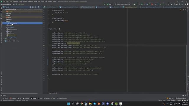This screenshot has width=189, height=106.
Task: Expand the gradle folder
Action: tap(5, 19)
